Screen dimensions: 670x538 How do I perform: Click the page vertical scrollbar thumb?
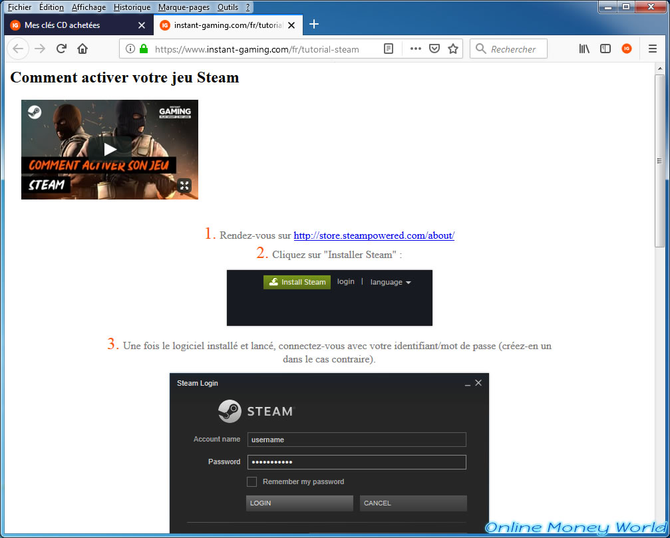click(x=660, y=161)
